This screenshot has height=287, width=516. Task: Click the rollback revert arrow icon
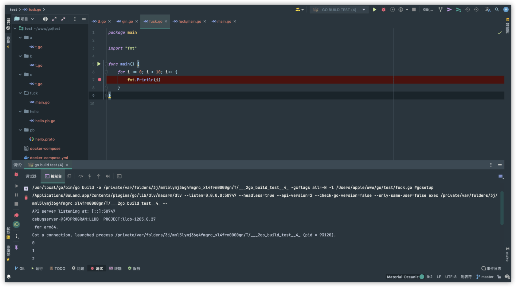click(x=476, y=10)
